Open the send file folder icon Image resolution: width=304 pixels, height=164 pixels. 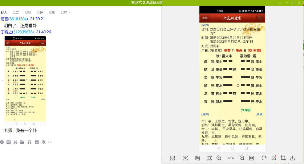[22, 142]
